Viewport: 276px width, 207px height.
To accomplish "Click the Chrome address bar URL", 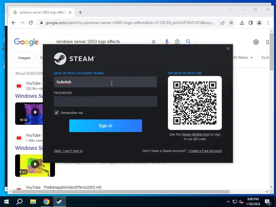I will pyautogui.click(x=130, y=23).
